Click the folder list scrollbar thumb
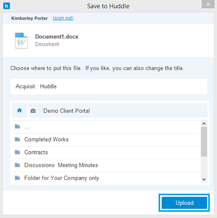The height and width of the screenshot is (218, 217). pyautogui.click(x=204, y=142)
